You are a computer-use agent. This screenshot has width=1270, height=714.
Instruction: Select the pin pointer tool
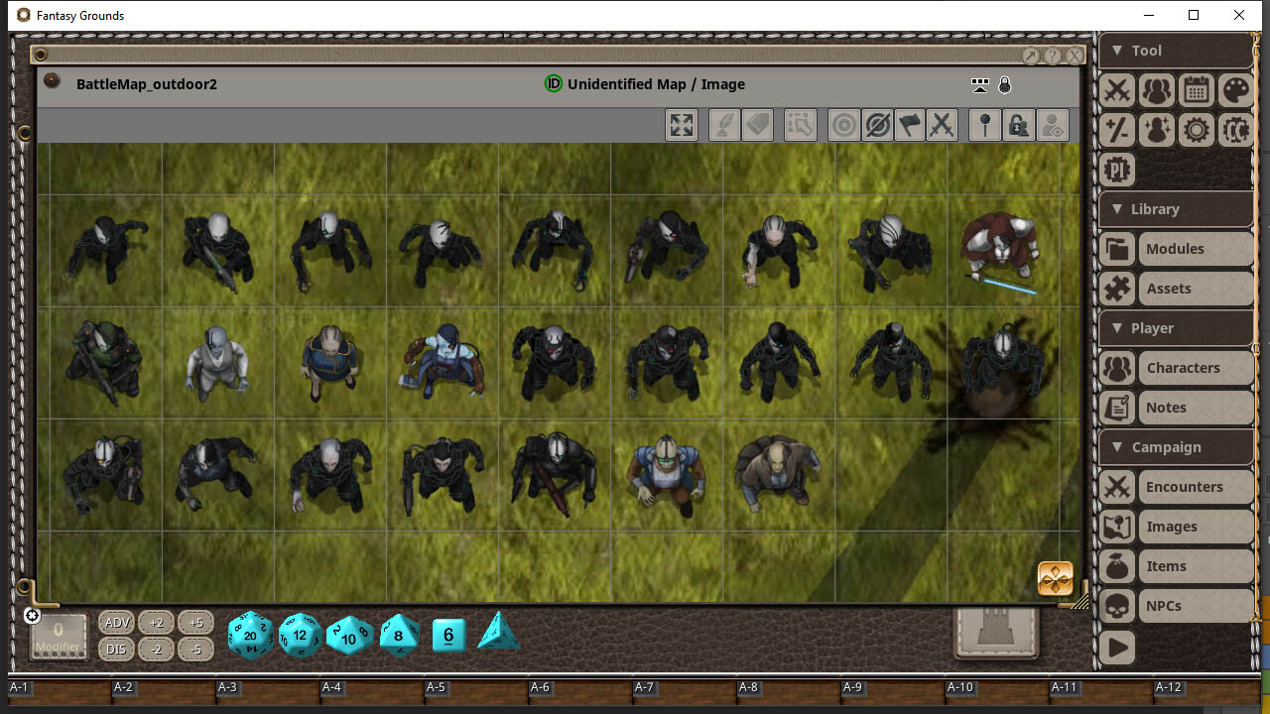[984, 125]
